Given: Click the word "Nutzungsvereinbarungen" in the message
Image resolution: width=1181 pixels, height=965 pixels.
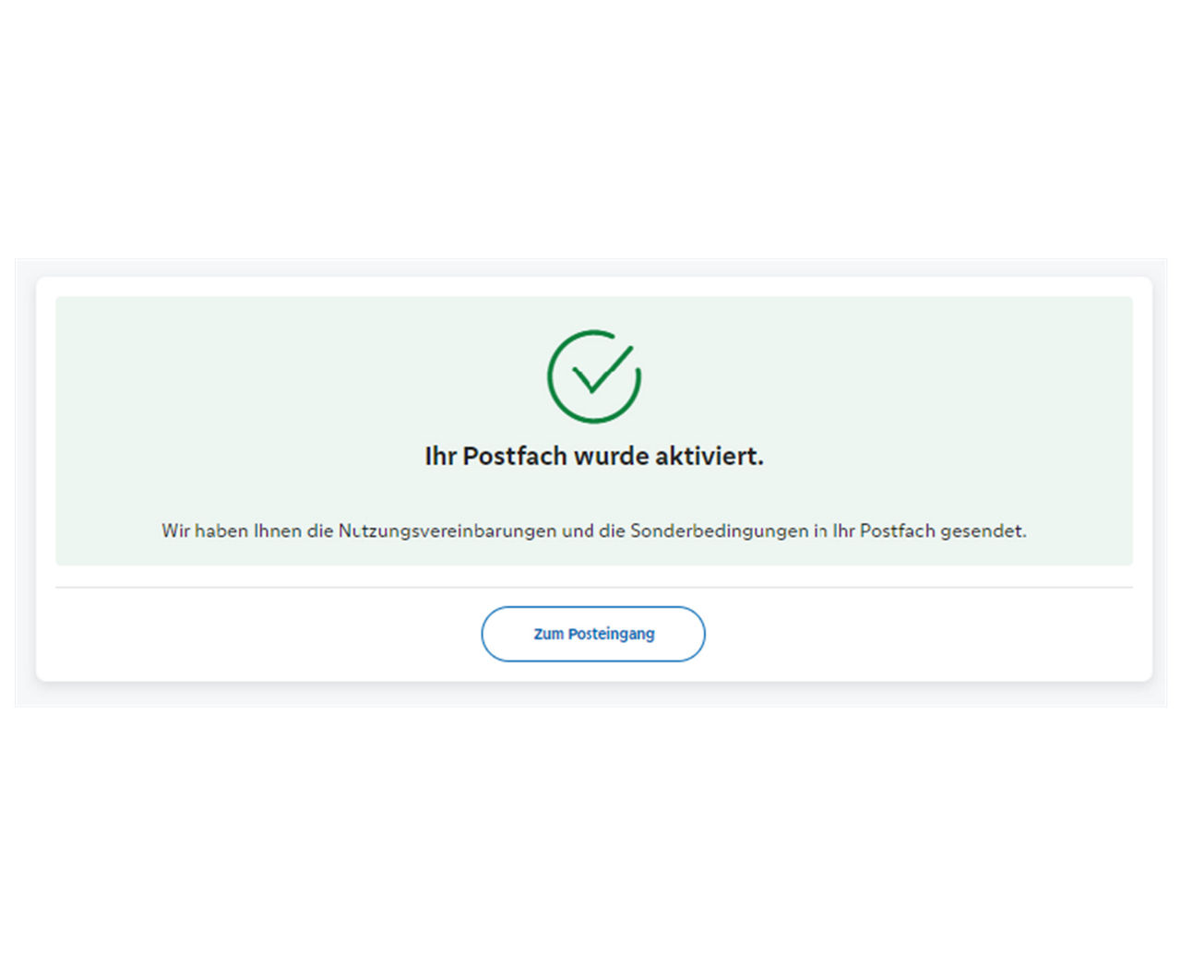Looking at the screenshot, I should (x=447, y=530).
